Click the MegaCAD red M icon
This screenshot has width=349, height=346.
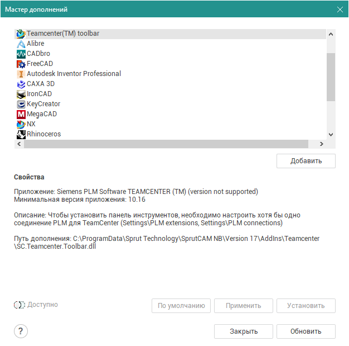point(21,114)
